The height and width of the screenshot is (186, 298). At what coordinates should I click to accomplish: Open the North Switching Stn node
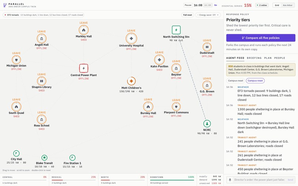tap(176, 30)
